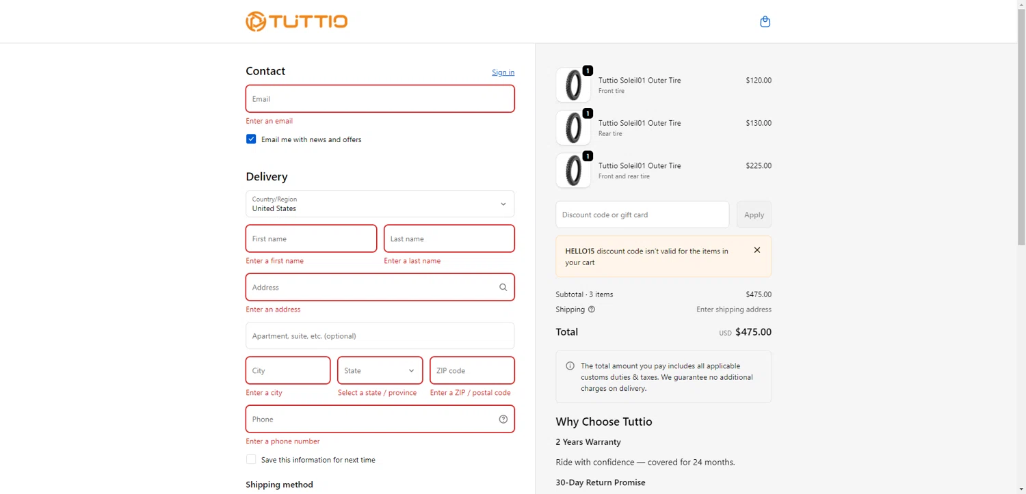Click the 'Enter an email' error text
The image size is (1026, 494).
tap(269, 121)
